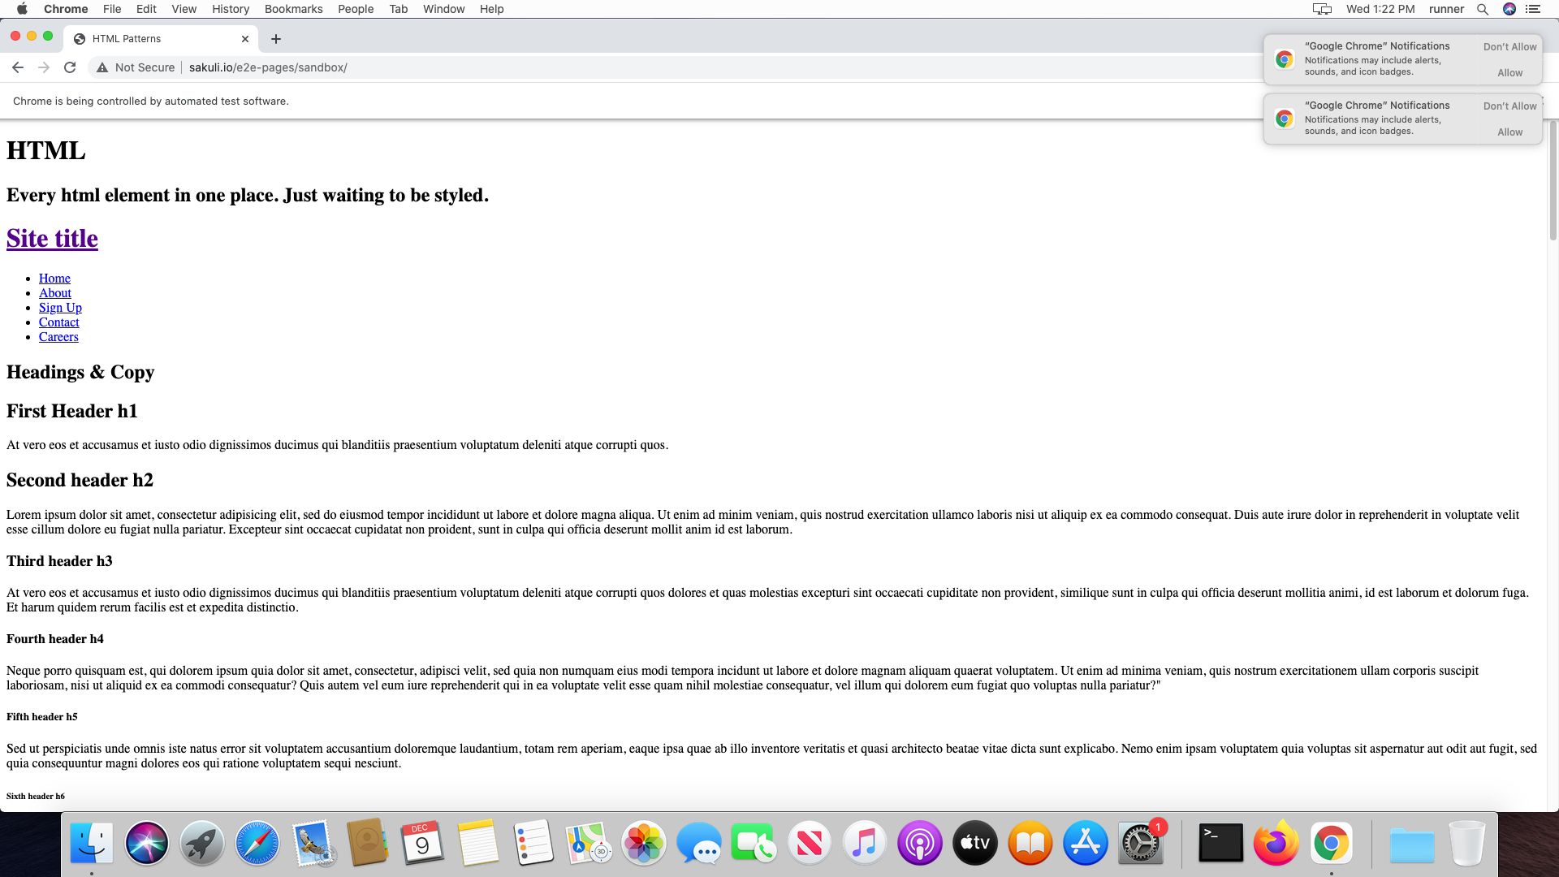The image size is (1559, 877).
Task: Click the address bar lock/warning icon
Action: 101,67
